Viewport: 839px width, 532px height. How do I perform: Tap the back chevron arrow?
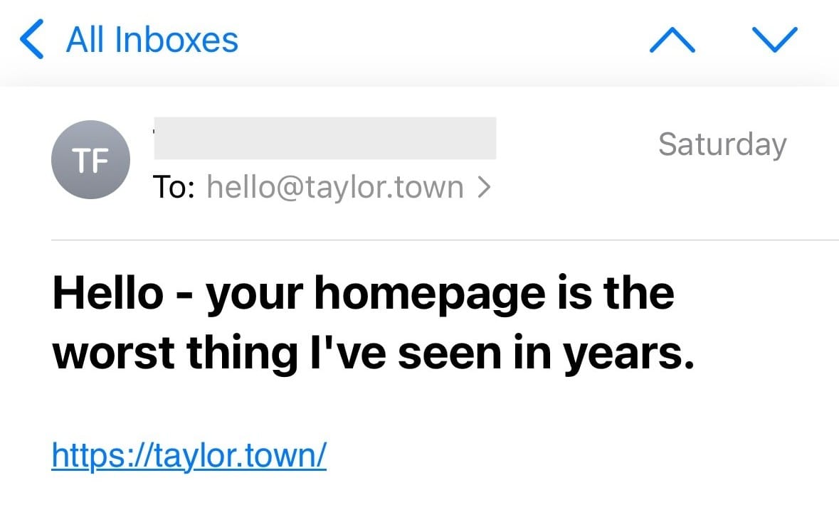pos(33,40)
